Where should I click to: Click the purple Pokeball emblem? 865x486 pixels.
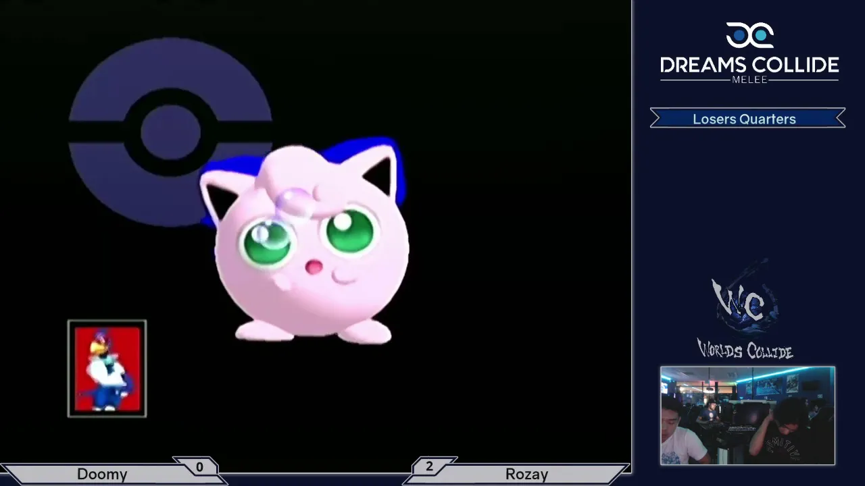tap(170, 131)
